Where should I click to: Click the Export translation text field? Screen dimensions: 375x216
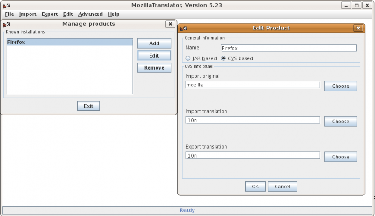tap(253, 156)
